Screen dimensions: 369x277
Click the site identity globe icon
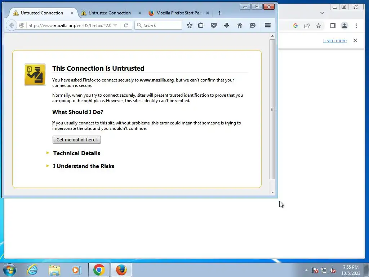(x=22, y=25)
